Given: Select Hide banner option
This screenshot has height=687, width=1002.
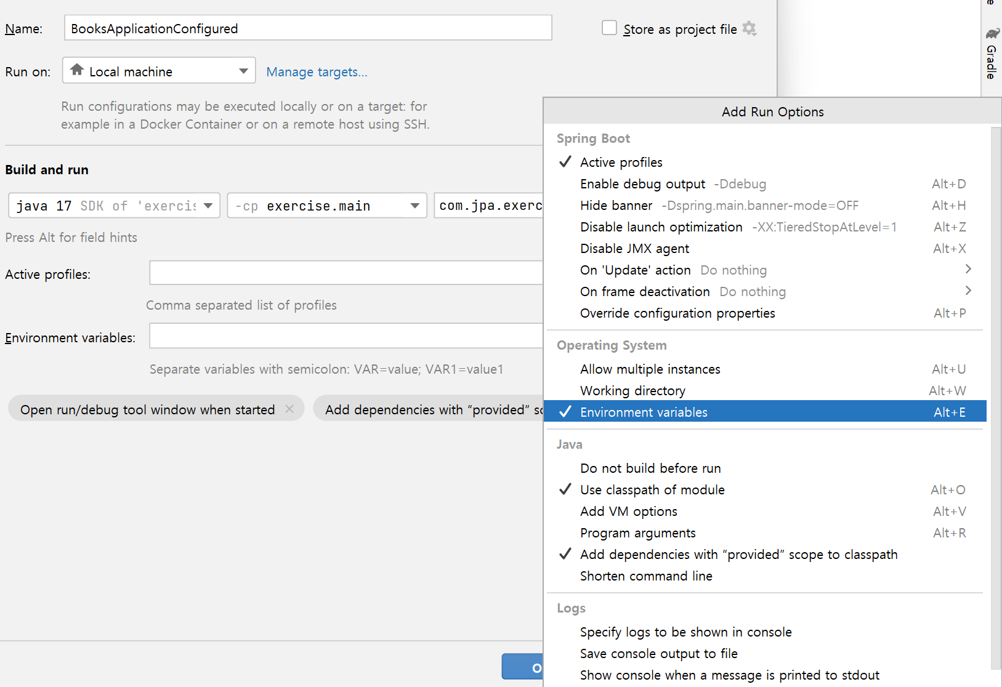Looking at the screenshot, I should (765, 206).
